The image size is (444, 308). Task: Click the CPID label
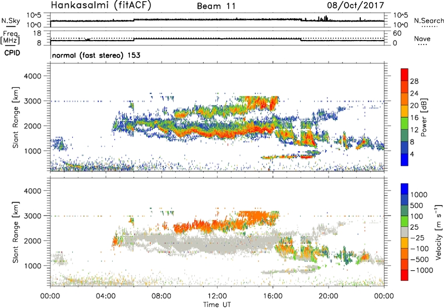[12, 53]
